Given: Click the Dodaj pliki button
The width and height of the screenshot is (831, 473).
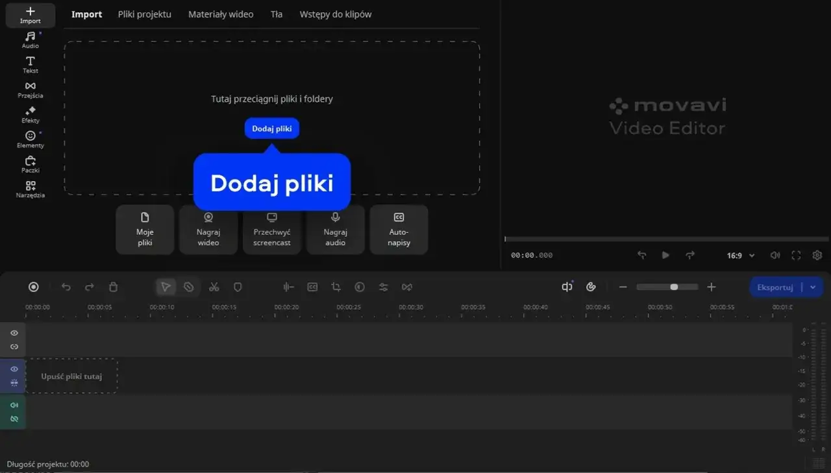Looking at the screenshot, I should click(x=271, y=128).
